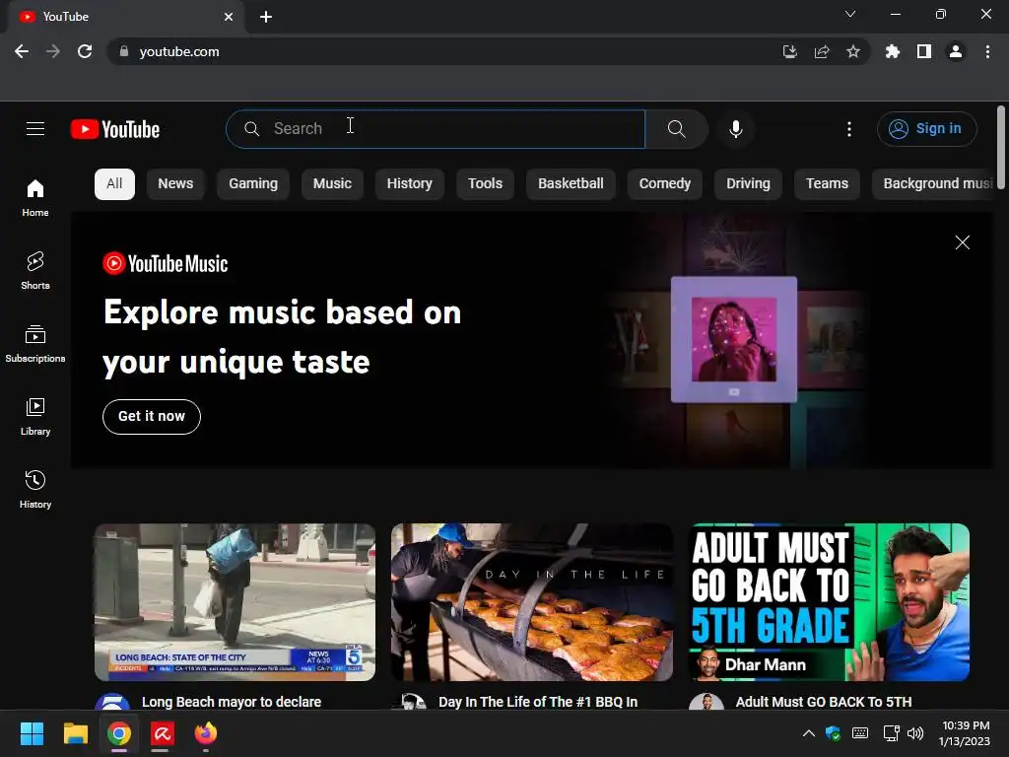Click the YouTube Music logo in banner
Screen dimensions: 1009x757
point(166,263)
